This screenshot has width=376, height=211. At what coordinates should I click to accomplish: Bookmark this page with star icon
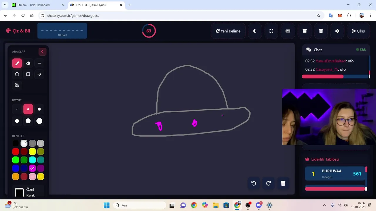point(319,16)
